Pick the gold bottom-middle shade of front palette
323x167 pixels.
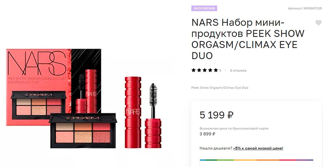83,137
